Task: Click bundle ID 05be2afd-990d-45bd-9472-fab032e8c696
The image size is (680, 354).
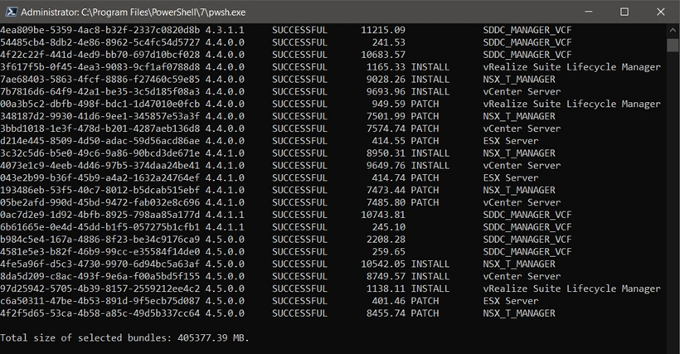Action: click(x=100, y=202)
